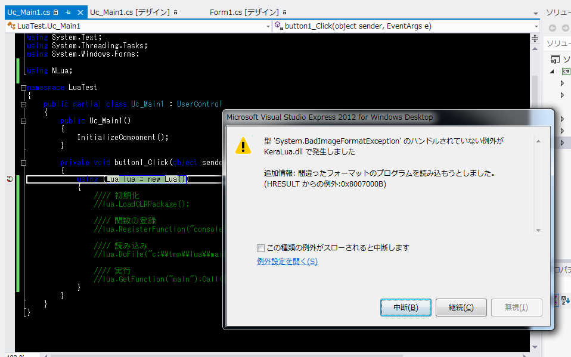The width and height of the screenshot is (571, 357).
Task: Click the 中断(B) break button
Action: [x=406, y=308]
